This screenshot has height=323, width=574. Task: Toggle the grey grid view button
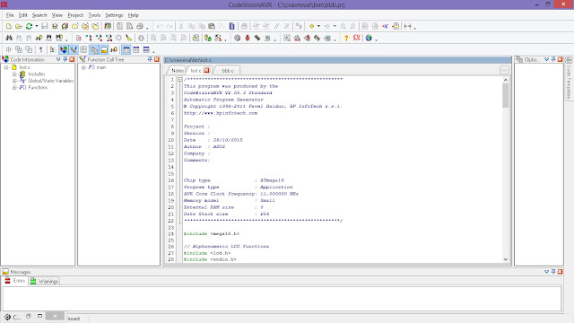pyautogui.click(x=83, y=49)
